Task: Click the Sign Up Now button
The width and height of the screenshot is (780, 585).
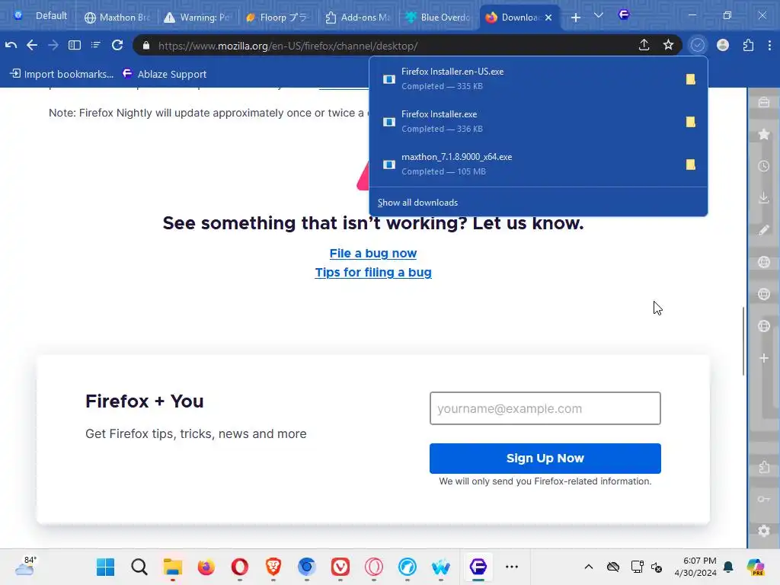Action: [x=545, y=458]
